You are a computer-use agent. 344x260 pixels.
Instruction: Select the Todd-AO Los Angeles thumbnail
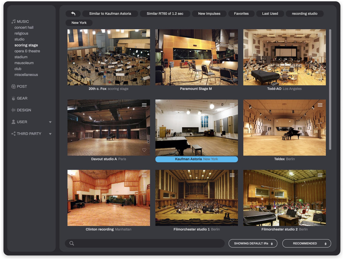pyautogui.click(x=285, y=57)
